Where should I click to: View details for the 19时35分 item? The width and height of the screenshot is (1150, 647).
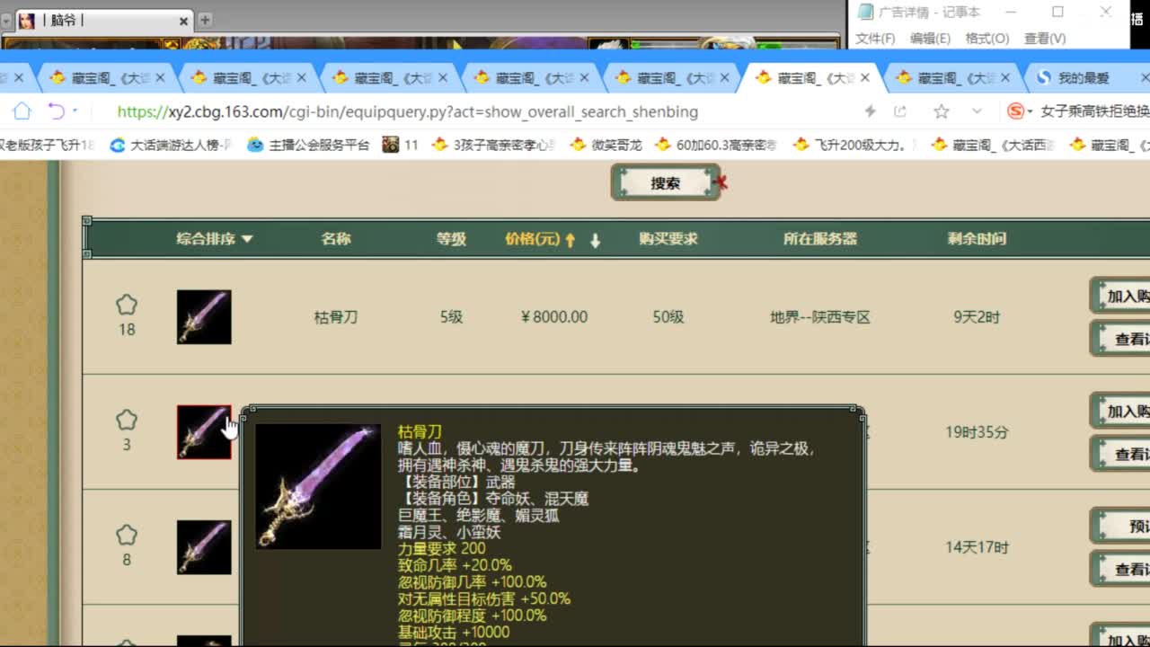(1121, 454)
